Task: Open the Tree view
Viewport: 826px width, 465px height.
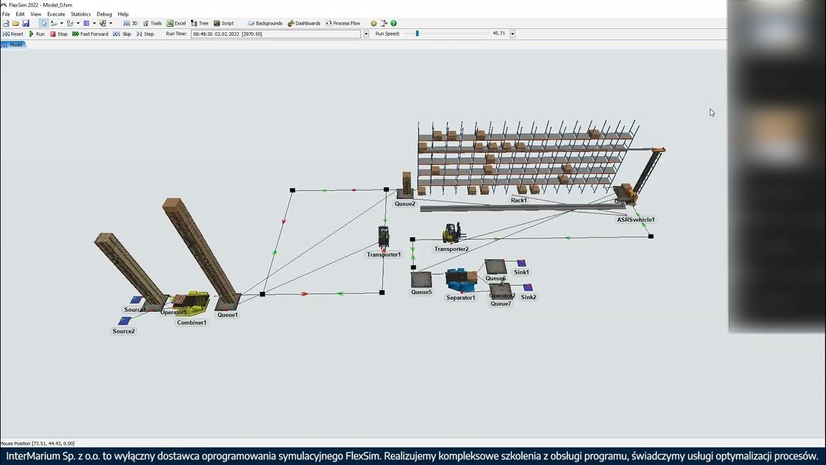Action: (x=200, y=23)
